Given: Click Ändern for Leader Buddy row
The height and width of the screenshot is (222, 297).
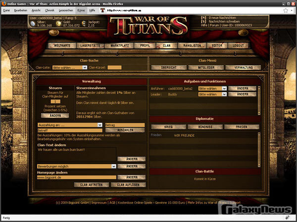Looking at the screenshot, I should [243, 94].
